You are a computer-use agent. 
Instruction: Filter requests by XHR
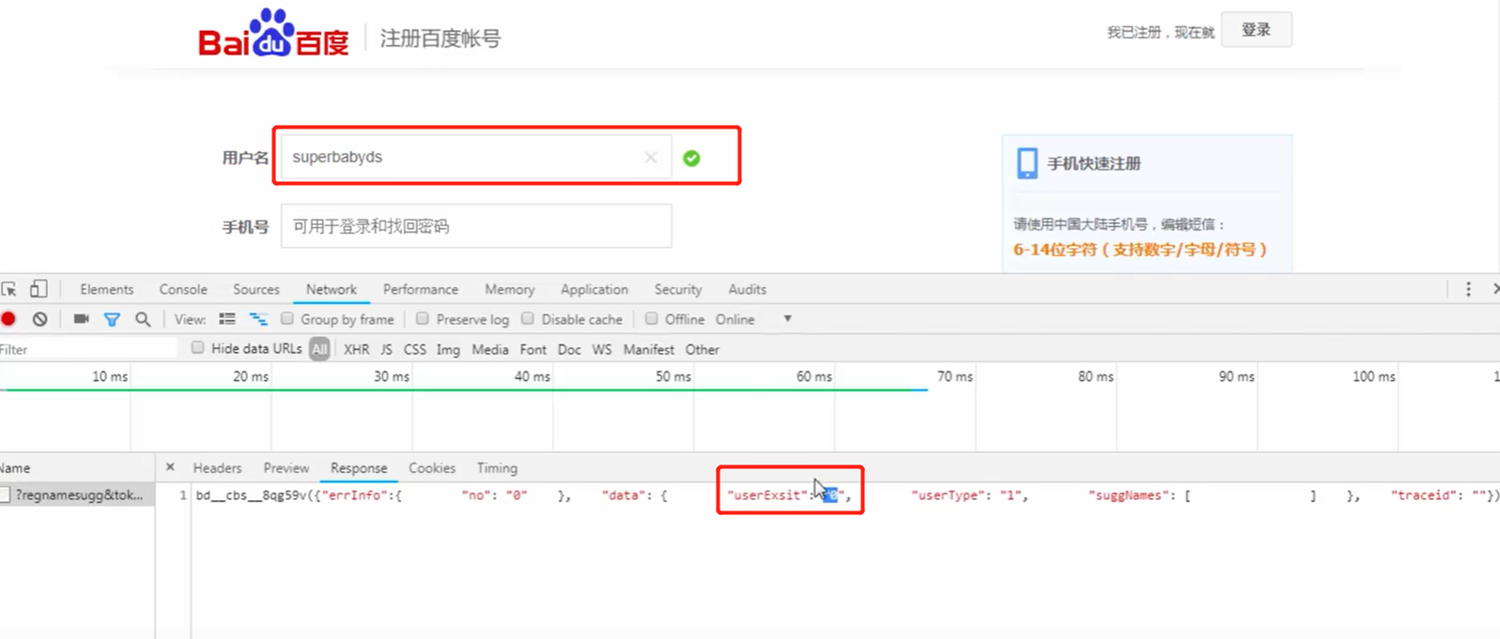356,349
